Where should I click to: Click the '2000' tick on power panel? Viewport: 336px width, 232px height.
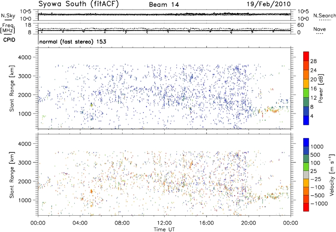coord(24,95)
